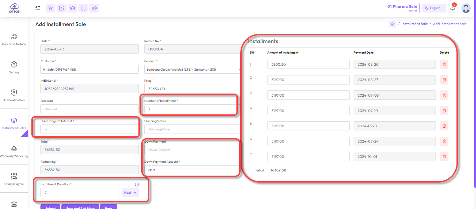476x209 pixels.
Task: Click the receipt shortcut icon in top bar
Action: (83, 8)
